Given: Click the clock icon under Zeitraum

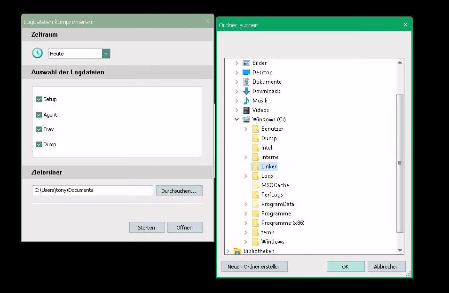Looking at the screenshot, I should pyautogui.click(x=37, y=53).
